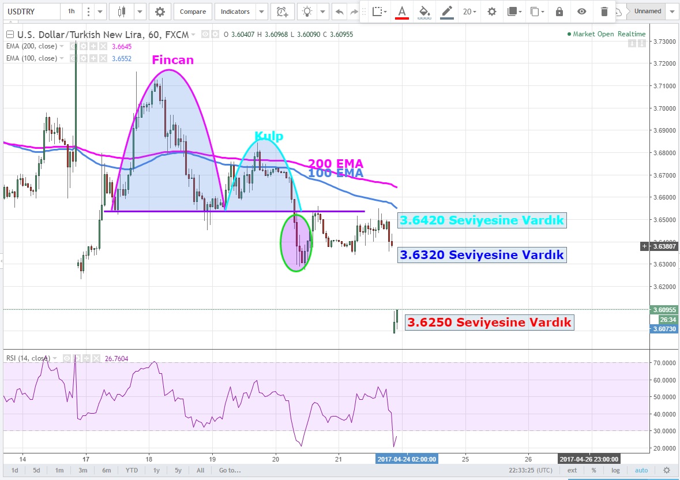Image resolution: width=680 pixels, height=480 pixels.
Task: Toggle the auto scale option
Action: [x=641, y=470]
